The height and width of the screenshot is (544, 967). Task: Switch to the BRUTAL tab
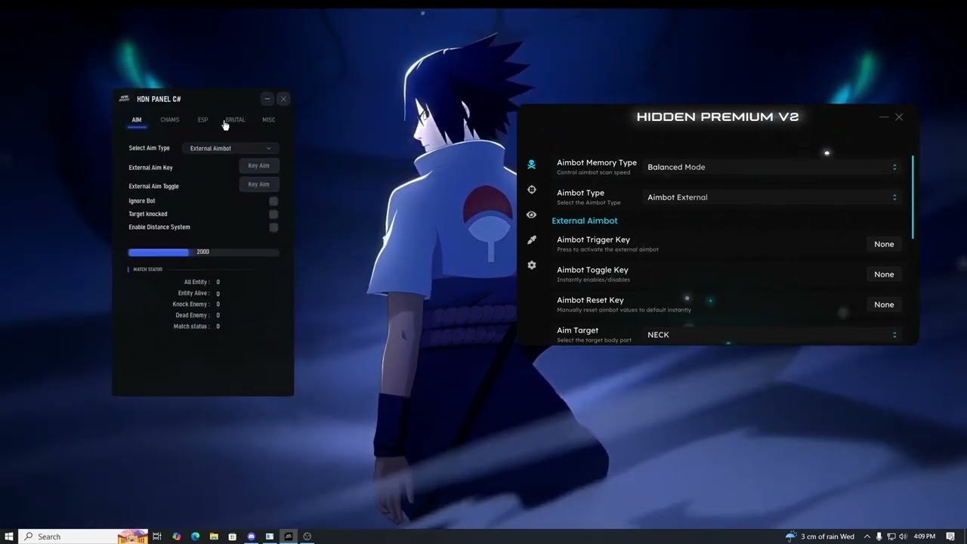tap(235, 120)
